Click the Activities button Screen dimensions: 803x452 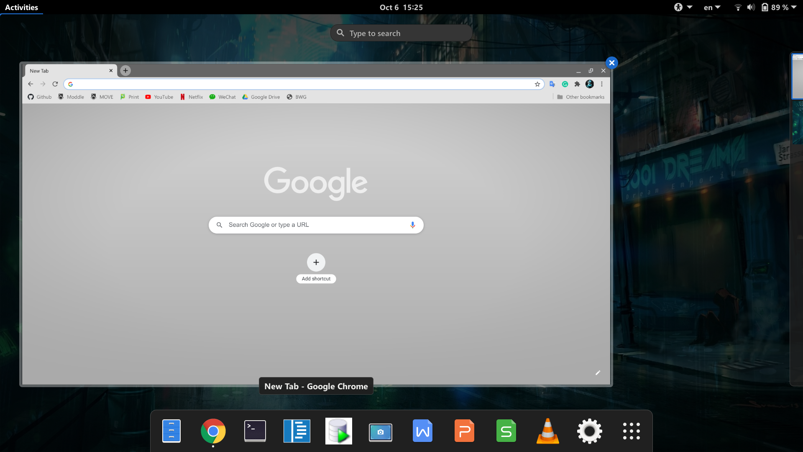[21, 7]
